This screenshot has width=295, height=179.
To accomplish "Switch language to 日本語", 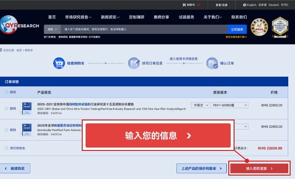I will click(262, 5).
